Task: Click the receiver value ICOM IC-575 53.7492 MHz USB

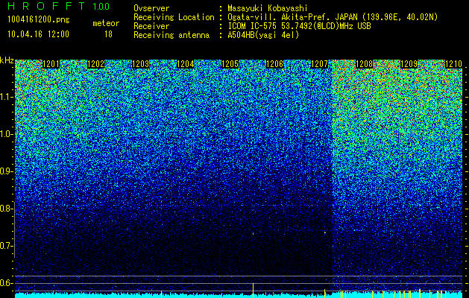Action: pos(299,26)
